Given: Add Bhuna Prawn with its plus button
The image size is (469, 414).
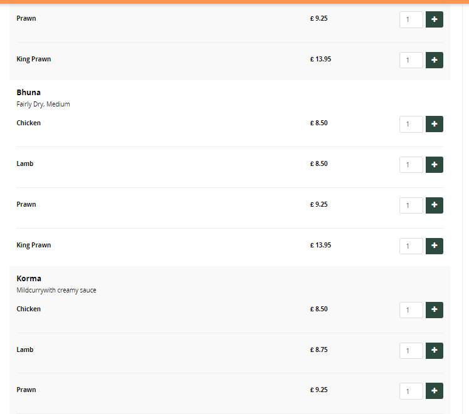Looking at the screenshot, I should point(435,205).
